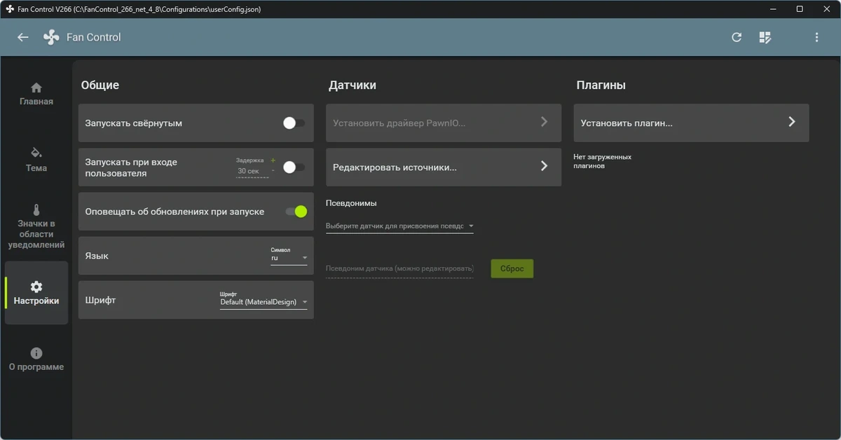Increase startup delay with plus sign
Screen dimensions: 841x440
click(273, 160)
